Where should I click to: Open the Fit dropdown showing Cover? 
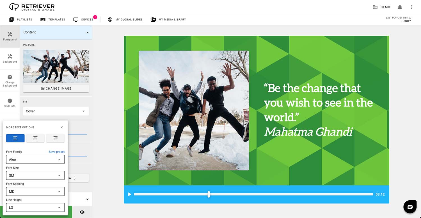[x=56, y=111]
